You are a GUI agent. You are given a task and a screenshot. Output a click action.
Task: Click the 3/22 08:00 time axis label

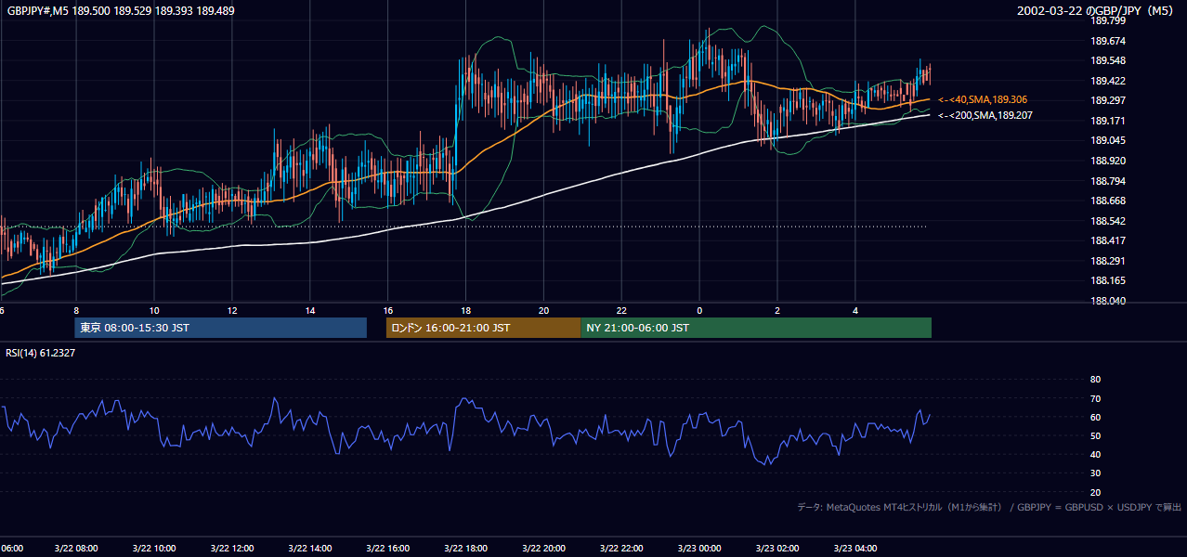click(x=76, y=549)
